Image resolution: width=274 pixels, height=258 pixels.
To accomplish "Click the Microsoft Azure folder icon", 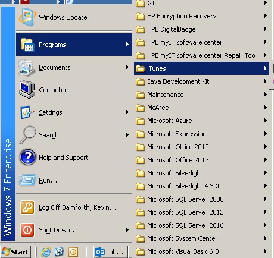I will (x=141, y=121).
